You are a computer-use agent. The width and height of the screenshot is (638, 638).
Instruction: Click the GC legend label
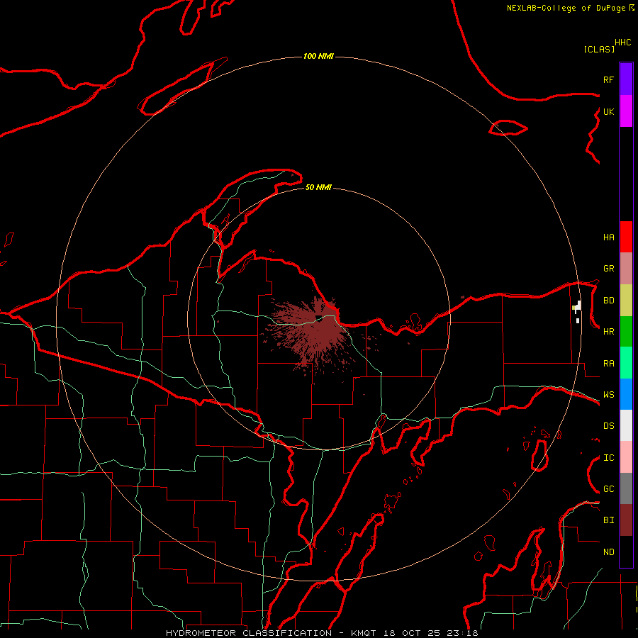[608, 489]
